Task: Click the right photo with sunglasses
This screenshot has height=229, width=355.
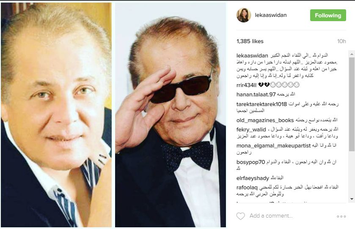Action: click(171, 115)
